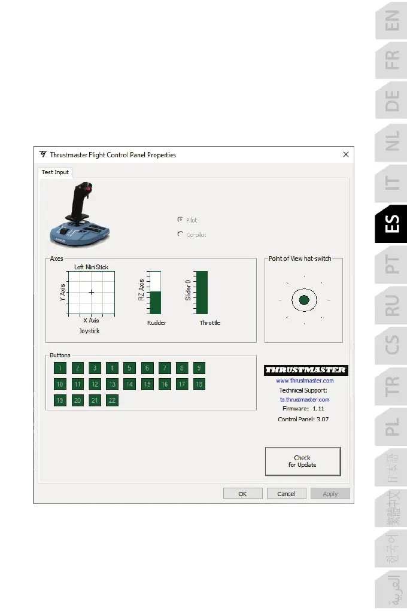Click the THRUSTMASTER brand logo
The width and height of the screenshot is (407, 611).
click(x=306, y=370)
